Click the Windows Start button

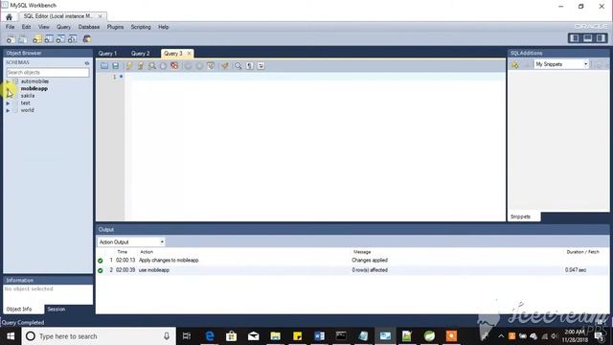coord(11,336)
